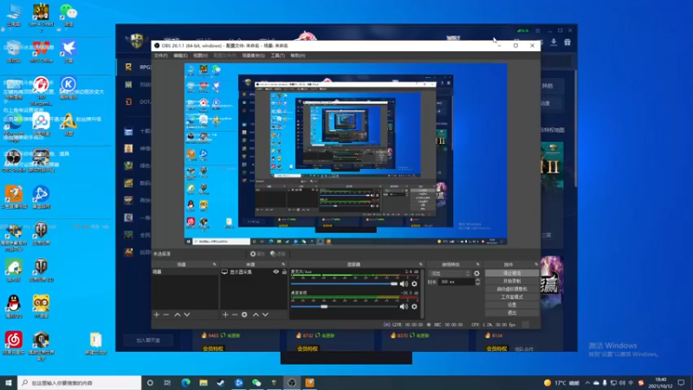
Task: Pop out the Sources dock icon
Action: (283, 264)
